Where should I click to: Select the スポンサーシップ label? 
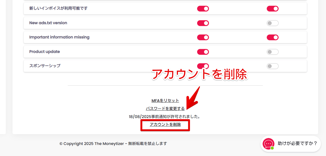45,66
